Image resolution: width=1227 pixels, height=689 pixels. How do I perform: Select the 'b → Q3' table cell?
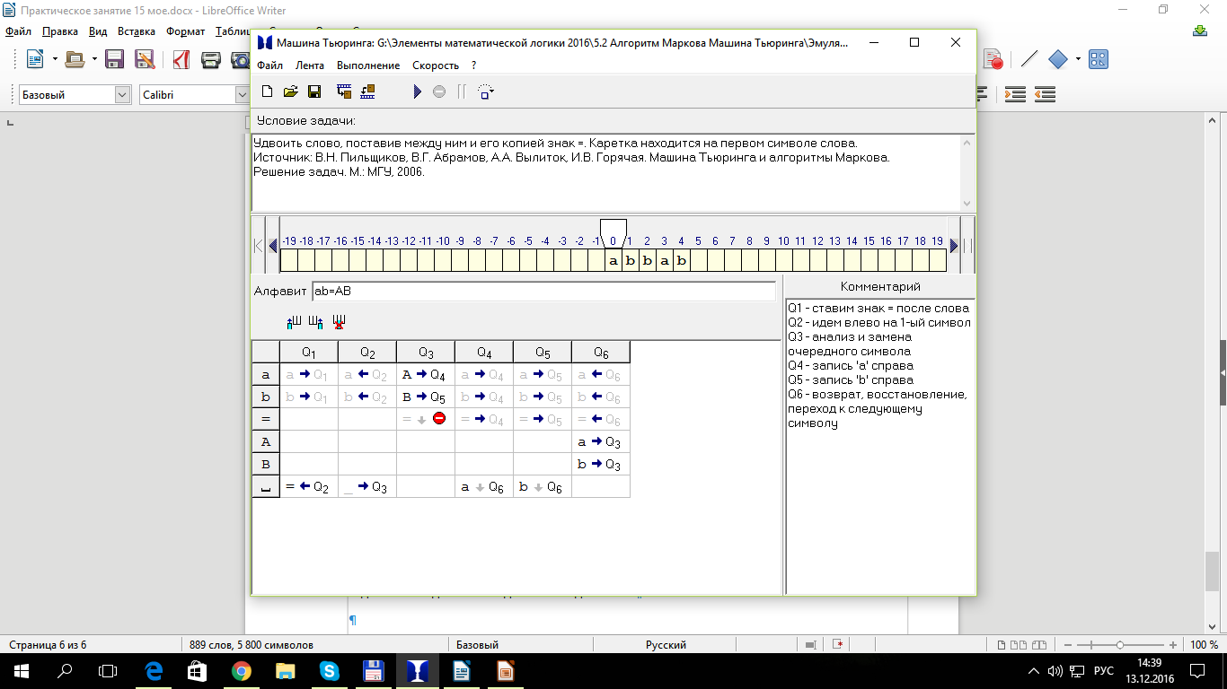click(x=601, y=464)
